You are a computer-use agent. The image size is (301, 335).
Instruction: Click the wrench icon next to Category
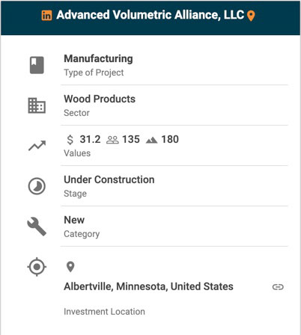pos(37,227)
